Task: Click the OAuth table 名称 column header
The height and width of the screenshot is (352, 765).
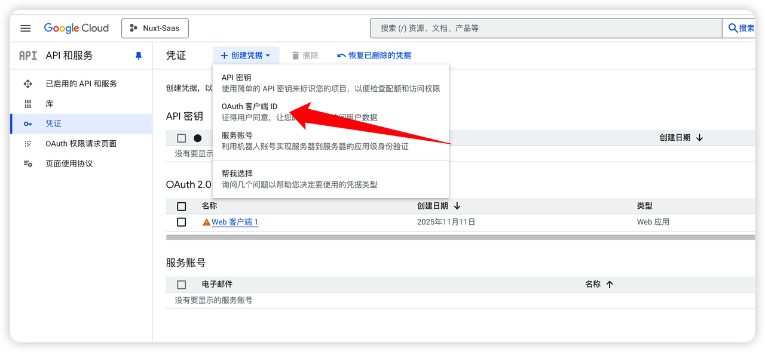Action: tap(209, 206)
